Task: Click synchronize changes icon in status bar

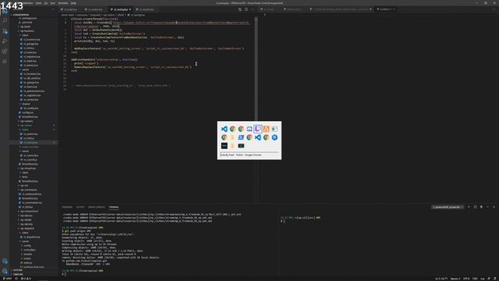Action: [x=16, y=279]
